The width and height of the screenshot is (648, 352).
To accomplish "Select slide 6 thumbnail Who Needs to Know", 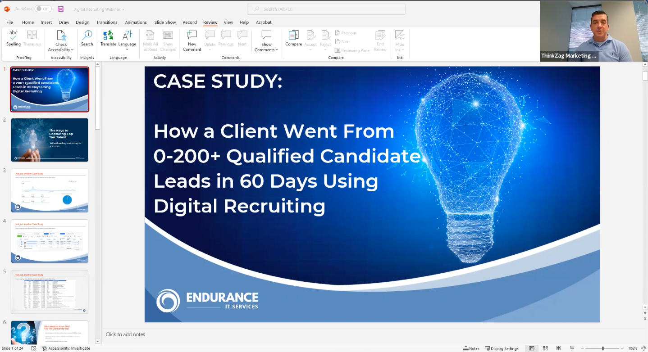I will click(x=50, y=332).
